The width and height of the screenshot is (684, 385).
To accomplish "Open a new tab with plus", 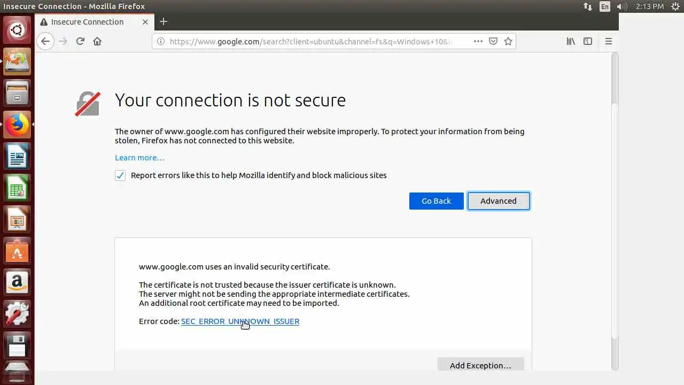I will (164, 22).
